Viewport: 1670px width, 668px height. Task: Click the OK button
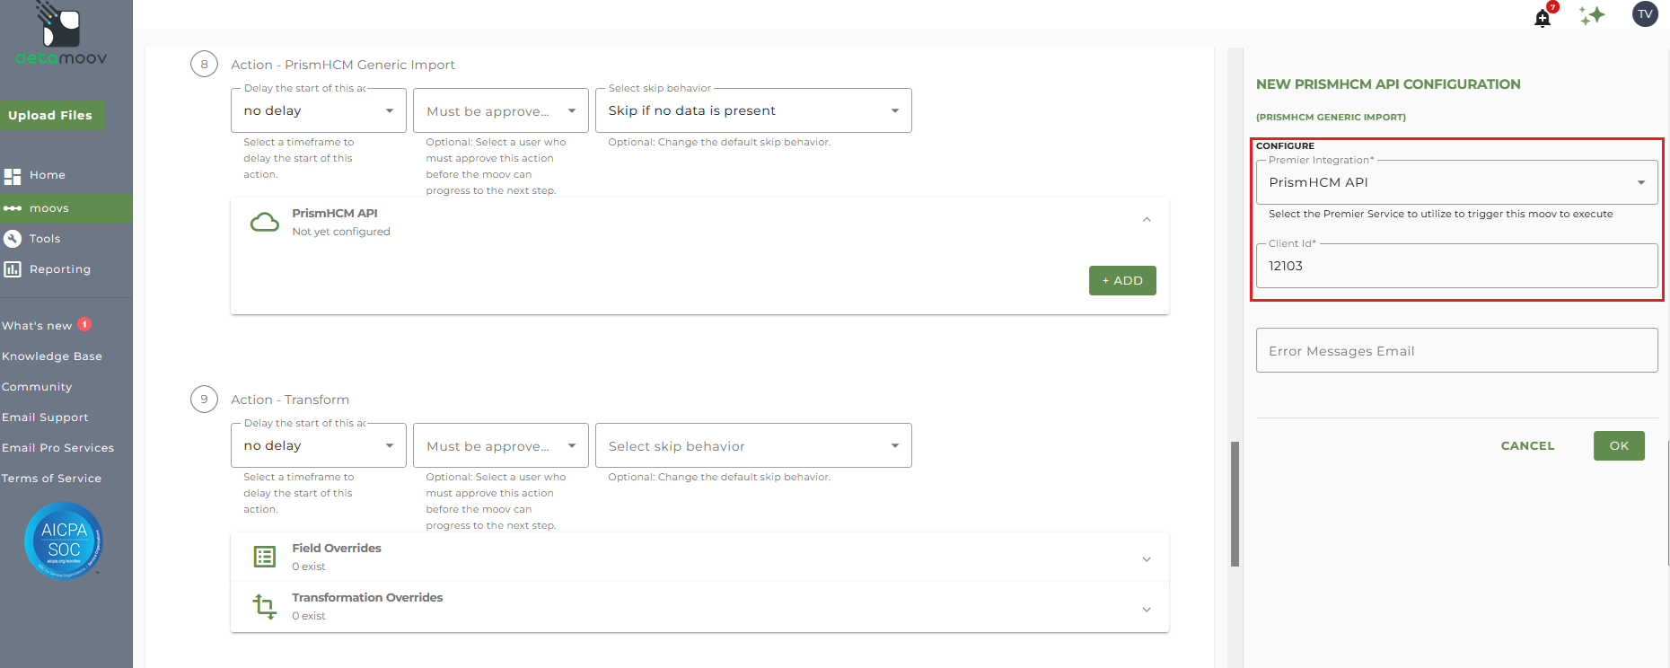coord(1619,445)
